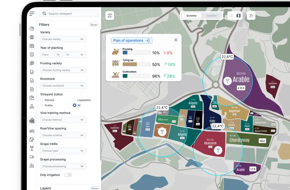Expand the Choose rootstock dropdown
The width and height of the screenshot is (290, 190).
coord(63,85)
